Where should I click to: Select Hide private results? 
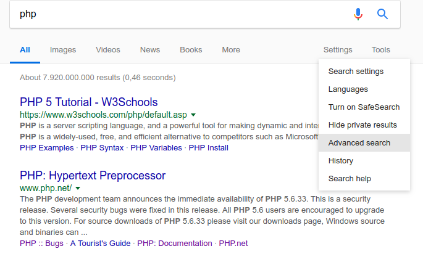point(364,125)
